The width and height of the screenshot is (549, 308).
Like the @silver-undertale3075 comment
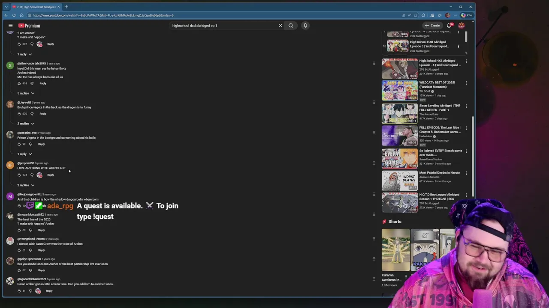19,83
